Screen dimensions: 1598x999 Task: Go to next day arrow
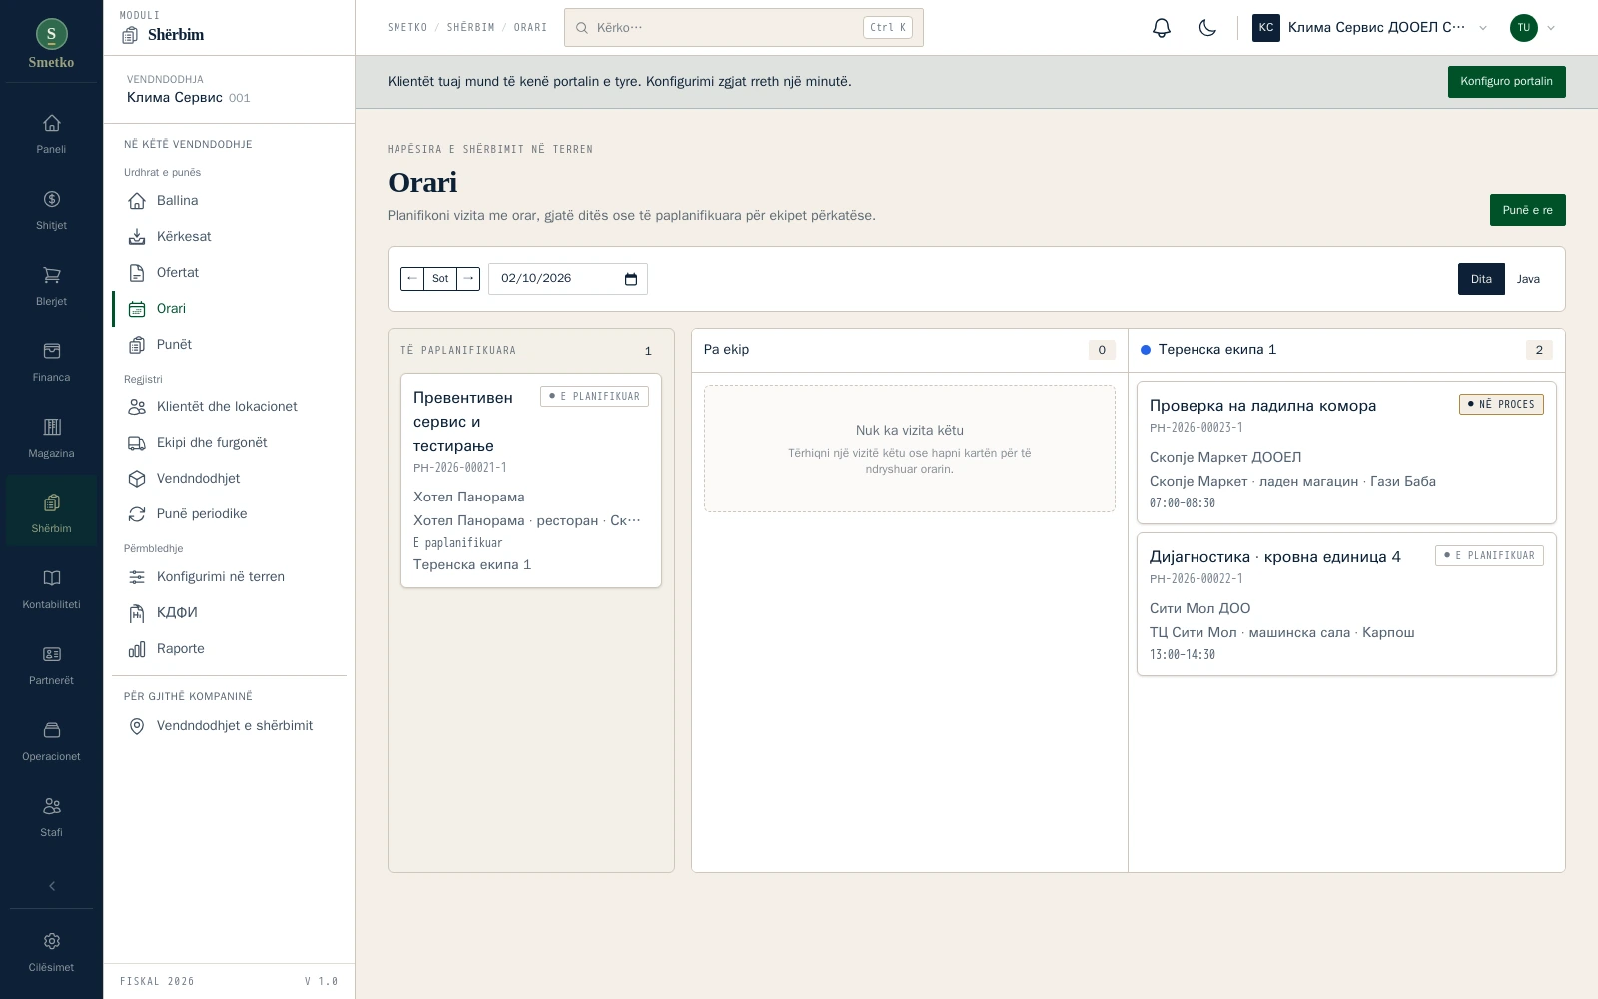pyautogui.click(x=468, y=279)
